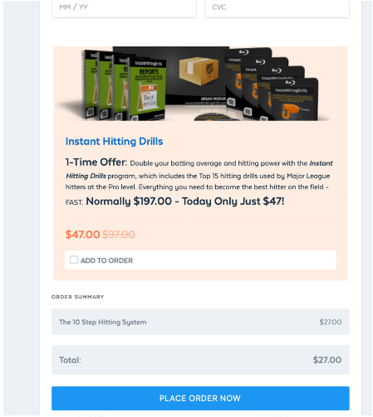Click the PLACE ORDER NOW button
Image resolution: width=373 pixels, height=417 pixels.
coord(200,398)
